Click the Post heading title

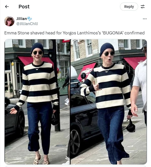[24, 7]
